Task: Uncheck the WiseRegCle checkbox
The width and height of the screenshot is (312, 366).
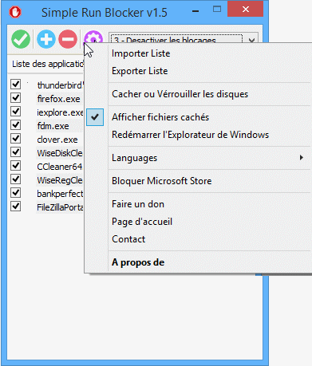Action: 15,179
